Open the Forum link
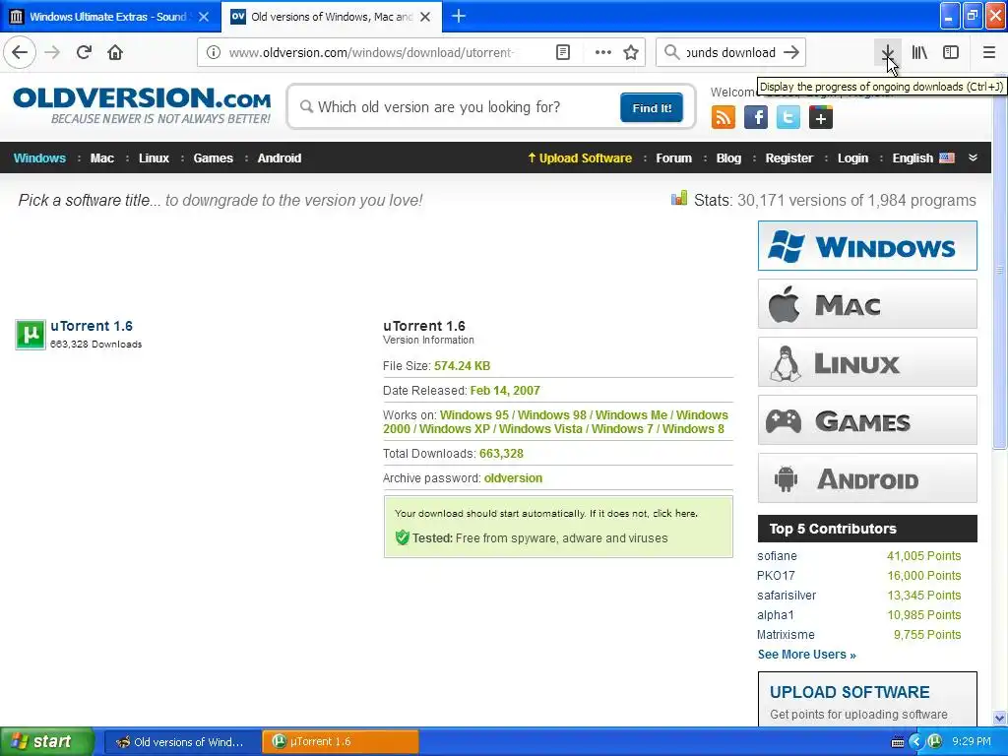 pos(673,158)
